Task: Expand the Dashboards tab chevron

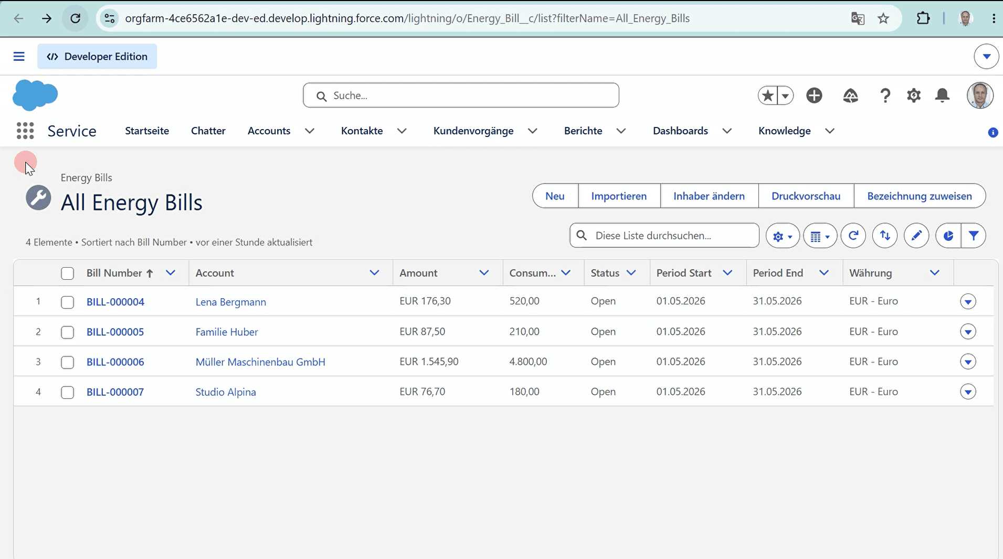Action: click(x=727, y=131)
